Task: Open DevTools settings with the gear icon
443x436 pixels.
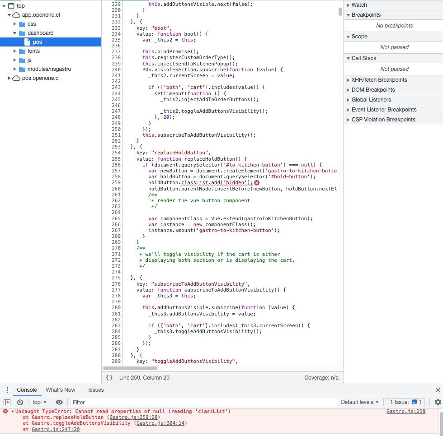Action: point(438,402)
